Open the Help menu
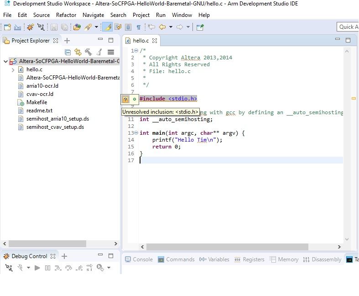359x296 pixels. click(x=204, y=15)
